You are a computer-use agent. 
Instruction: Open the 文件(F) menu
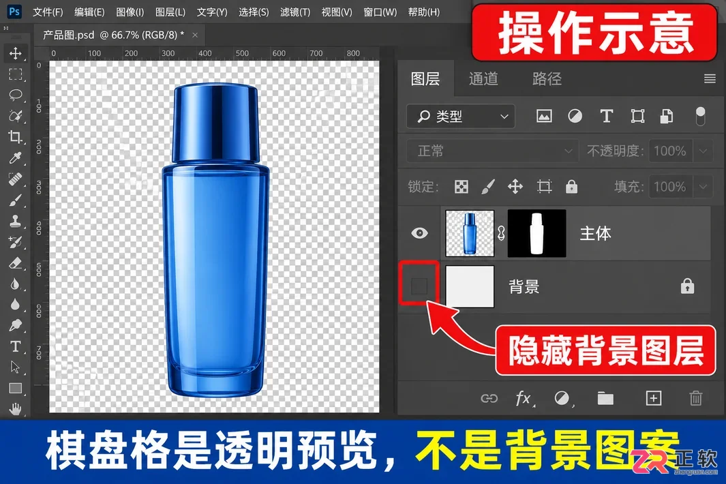pyautogui.click(x=48, y=12)
